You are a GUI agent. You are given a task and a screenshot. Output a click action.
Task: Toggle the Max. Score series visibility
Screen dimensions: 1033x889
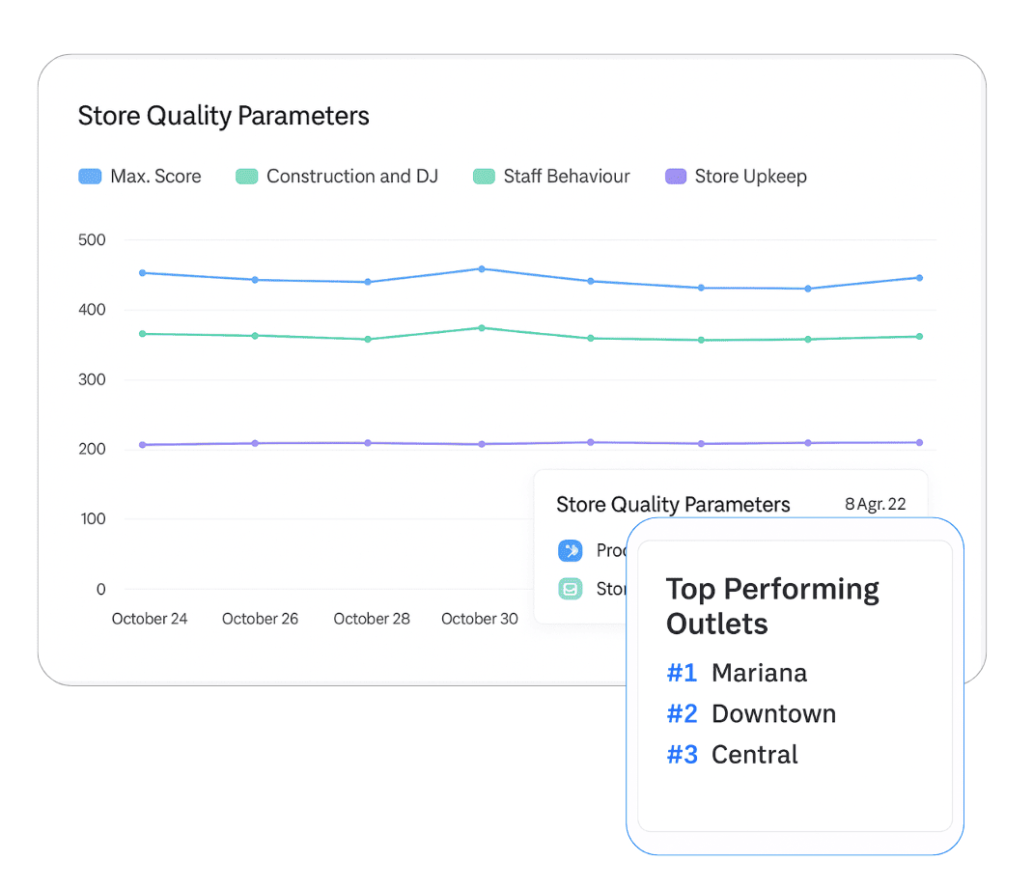click(140, 176)
